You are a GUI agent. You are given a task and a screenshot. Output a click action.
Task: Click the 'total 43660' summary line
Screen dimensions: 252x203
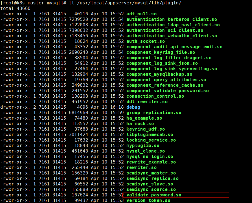[x=15, y=9]
